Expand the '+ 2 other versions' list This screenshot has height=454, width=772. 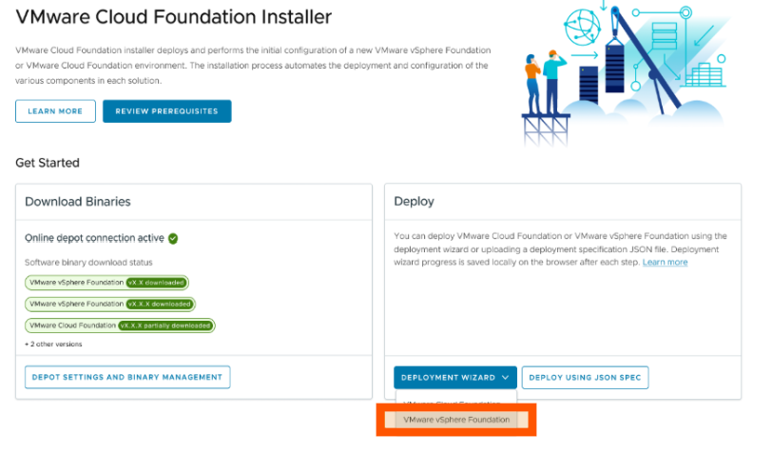click(x=53, y=344)
